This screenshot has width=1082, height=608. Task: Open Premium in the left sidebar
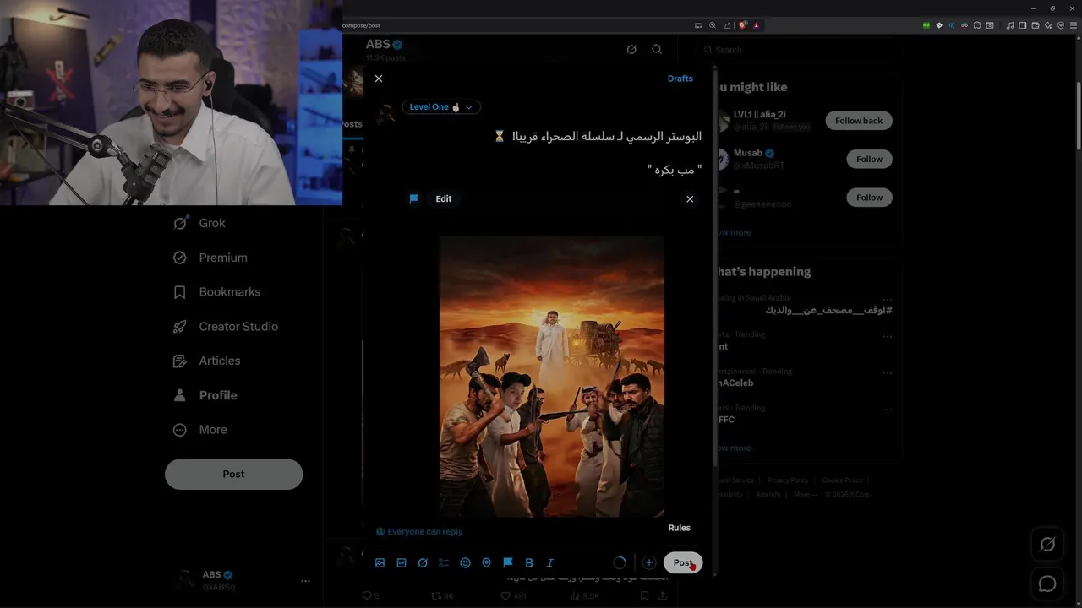click(x=210, y=258)
